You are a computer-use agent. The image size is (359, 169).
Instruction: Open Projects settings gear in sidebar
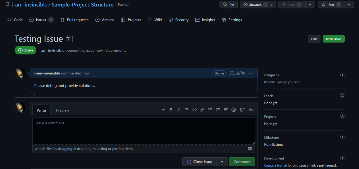point(342,116)
